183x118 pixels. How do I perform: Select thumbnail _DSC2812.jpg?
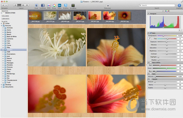(x=80, y=16)
